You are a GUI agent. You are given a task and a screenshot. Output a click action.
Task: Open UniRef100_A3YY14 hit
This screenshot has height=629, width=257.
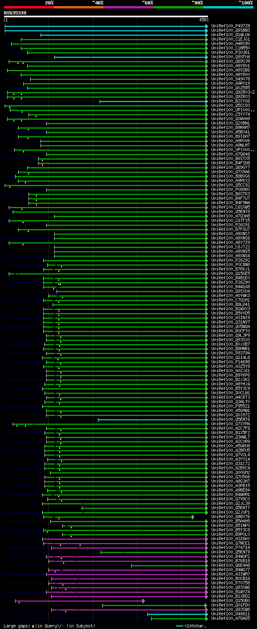(x=230, y=459)
